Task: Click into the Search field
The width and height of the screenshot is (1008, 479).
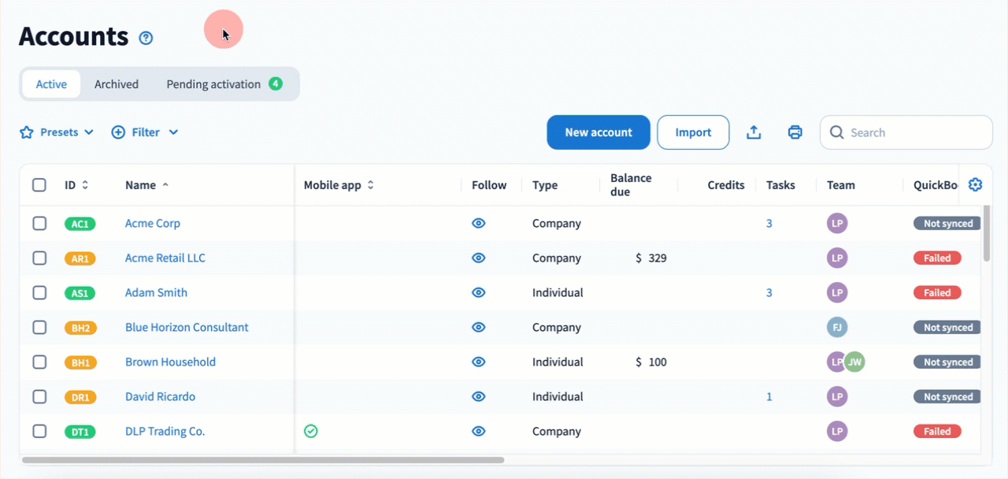Action: click(x=913, y=132)
